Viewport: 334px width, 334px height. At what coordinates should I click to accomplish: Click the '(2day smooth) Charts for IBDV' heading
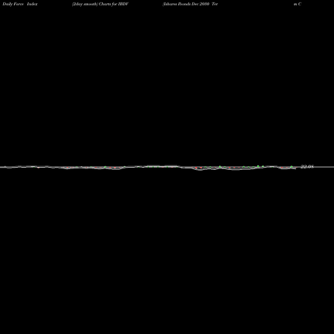coord(100,4)
